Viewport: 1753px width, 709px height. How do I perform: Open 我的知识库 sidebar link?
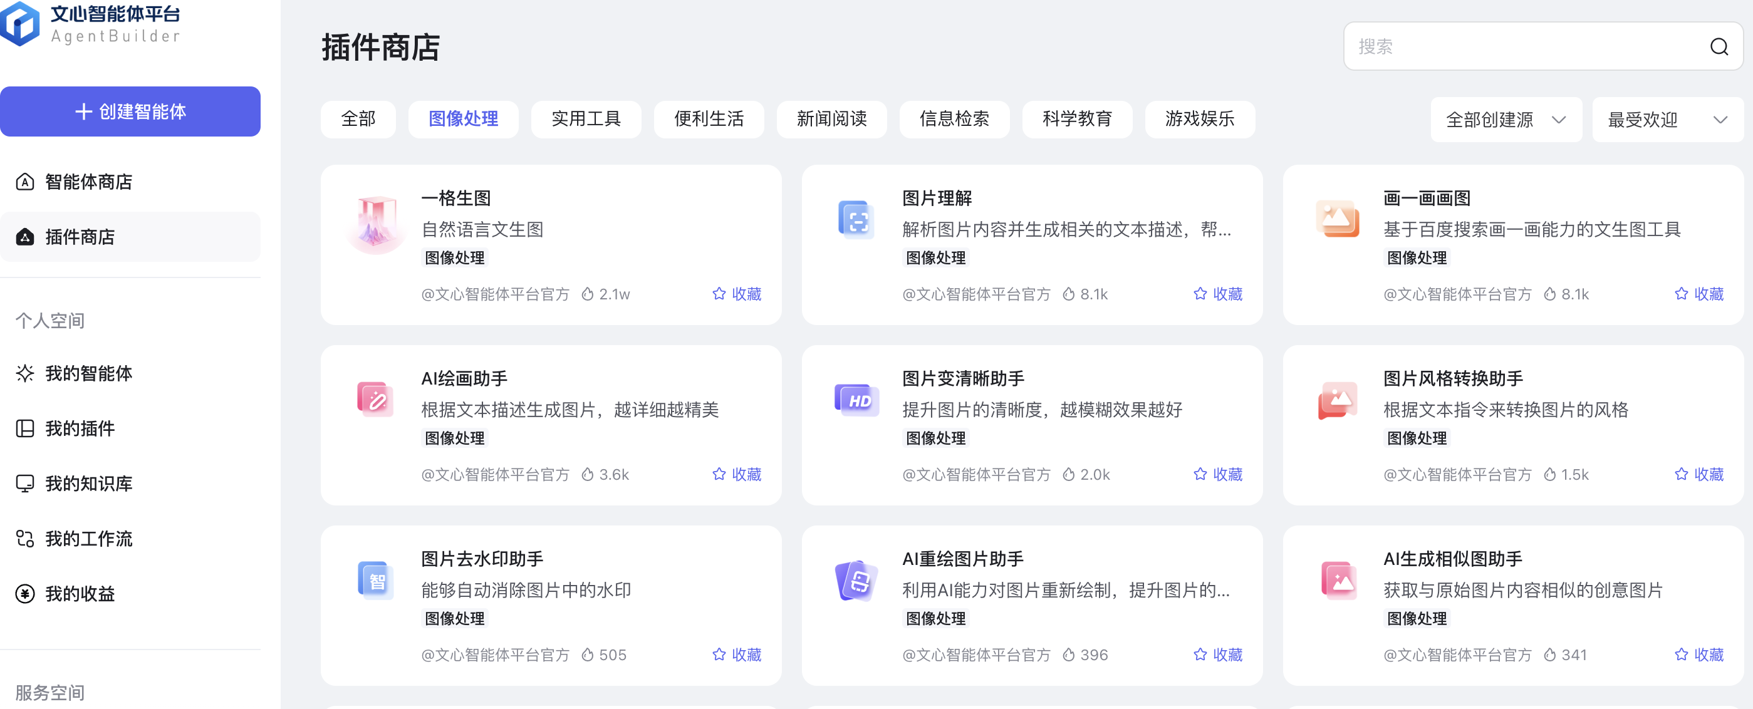point(88,484)
